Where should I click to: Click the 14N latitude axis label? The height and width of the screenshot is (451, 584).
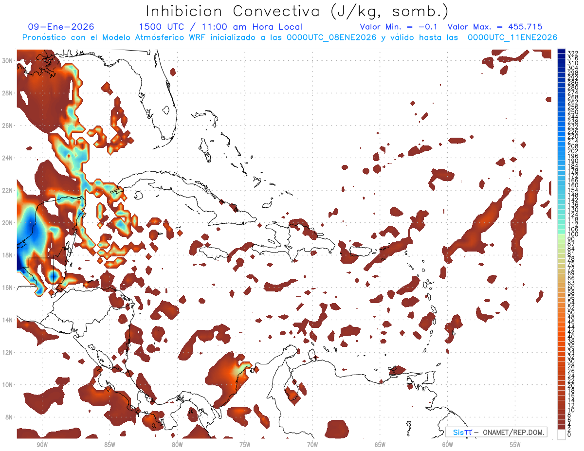click(x=7, y=320)
